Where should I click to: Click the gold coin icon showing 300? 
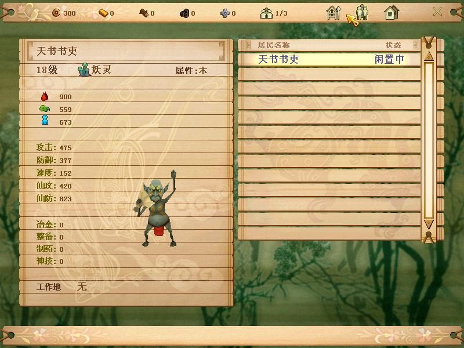coord(56,13)
